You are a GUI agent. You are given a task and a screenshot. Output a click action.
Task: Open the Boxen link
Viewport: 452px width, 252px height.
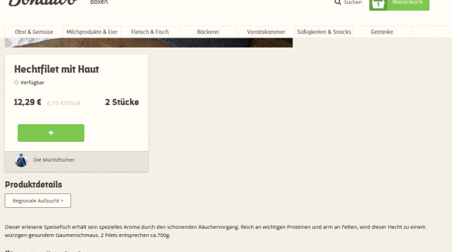click(99, 3)
